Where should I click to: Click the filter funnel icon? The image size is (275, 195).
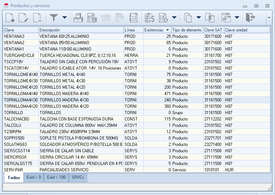[x=54, y=18]
